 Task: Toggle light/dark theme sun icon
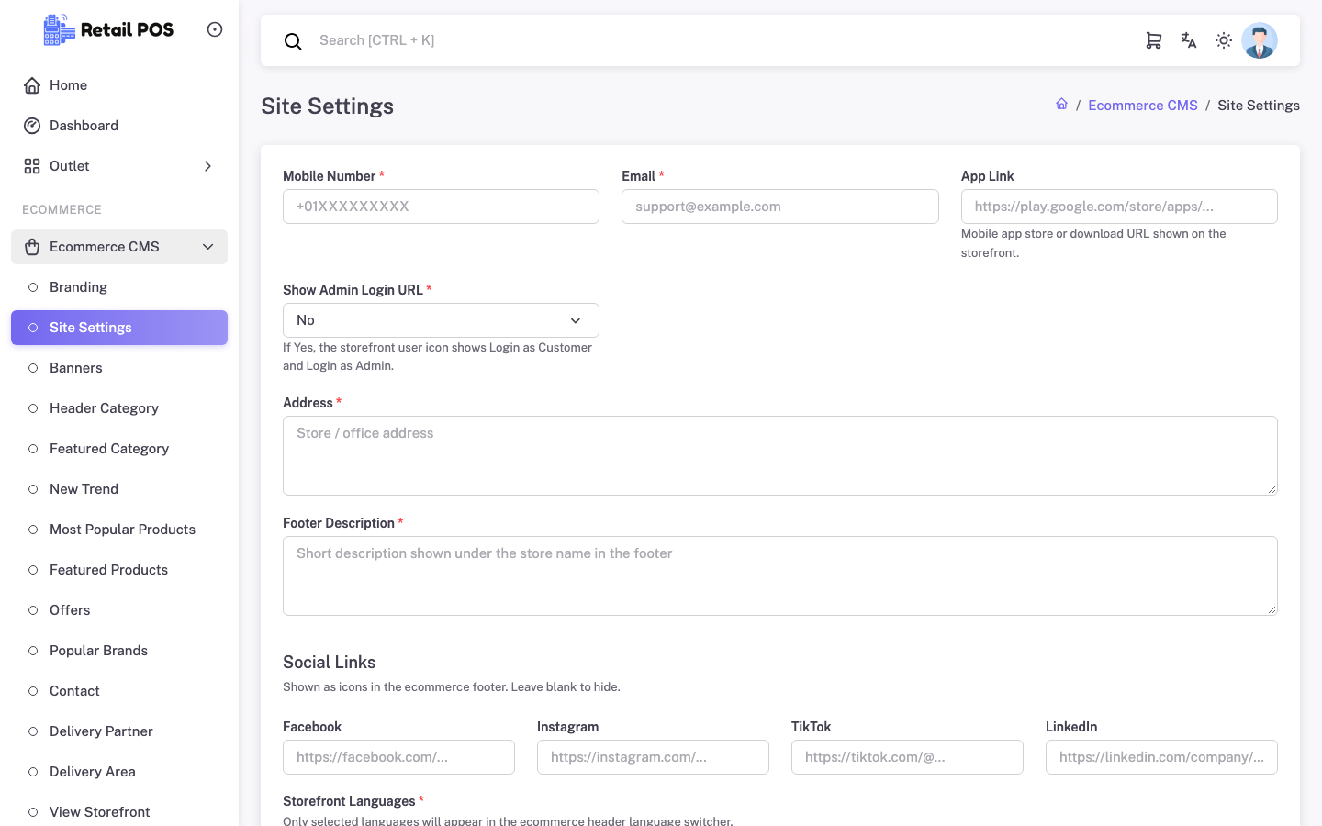1224,40
